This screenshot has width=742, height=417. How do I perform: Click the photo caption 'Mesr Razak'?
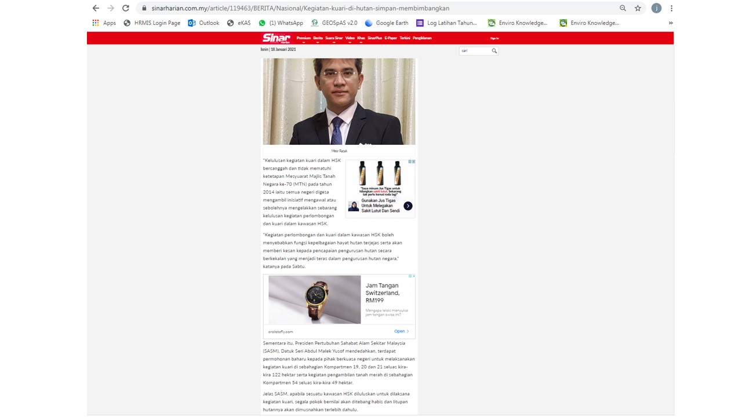pyautogui.click(x=339, y=151)
